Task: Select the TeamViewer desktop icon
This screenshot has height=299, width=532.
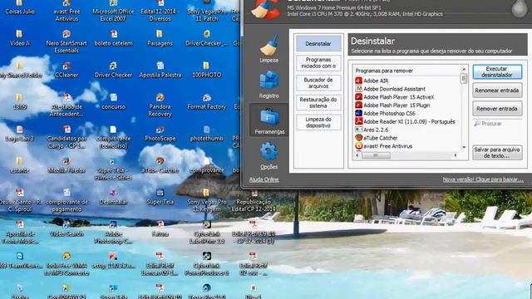Action: (20, 260)
